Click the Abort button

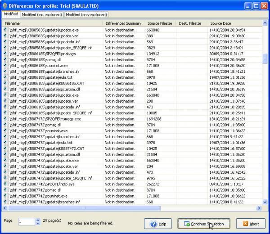tap(251, 224)
